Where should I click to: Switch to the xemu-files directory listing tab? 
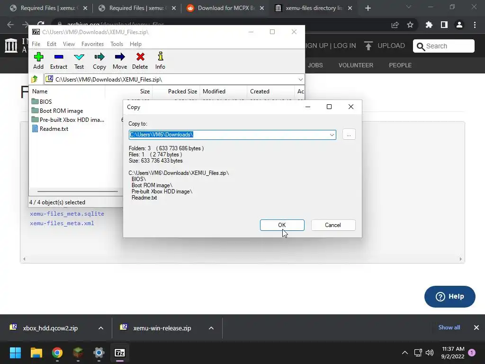coord(314,8)
